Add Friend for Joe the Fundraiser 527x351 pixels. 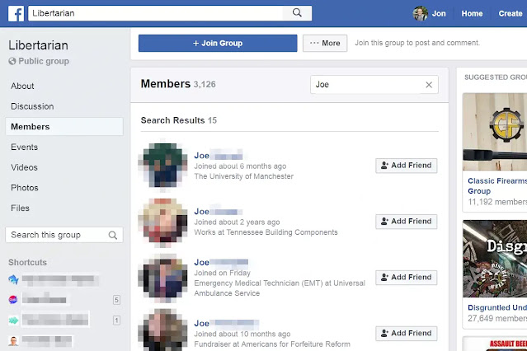[x=407, y=333]
